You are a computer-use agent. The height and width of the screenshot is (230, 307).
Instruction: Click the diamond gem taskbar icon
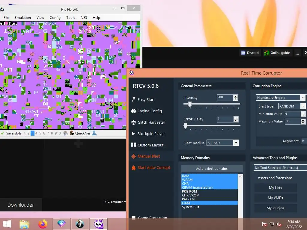[x=61, y=224]
